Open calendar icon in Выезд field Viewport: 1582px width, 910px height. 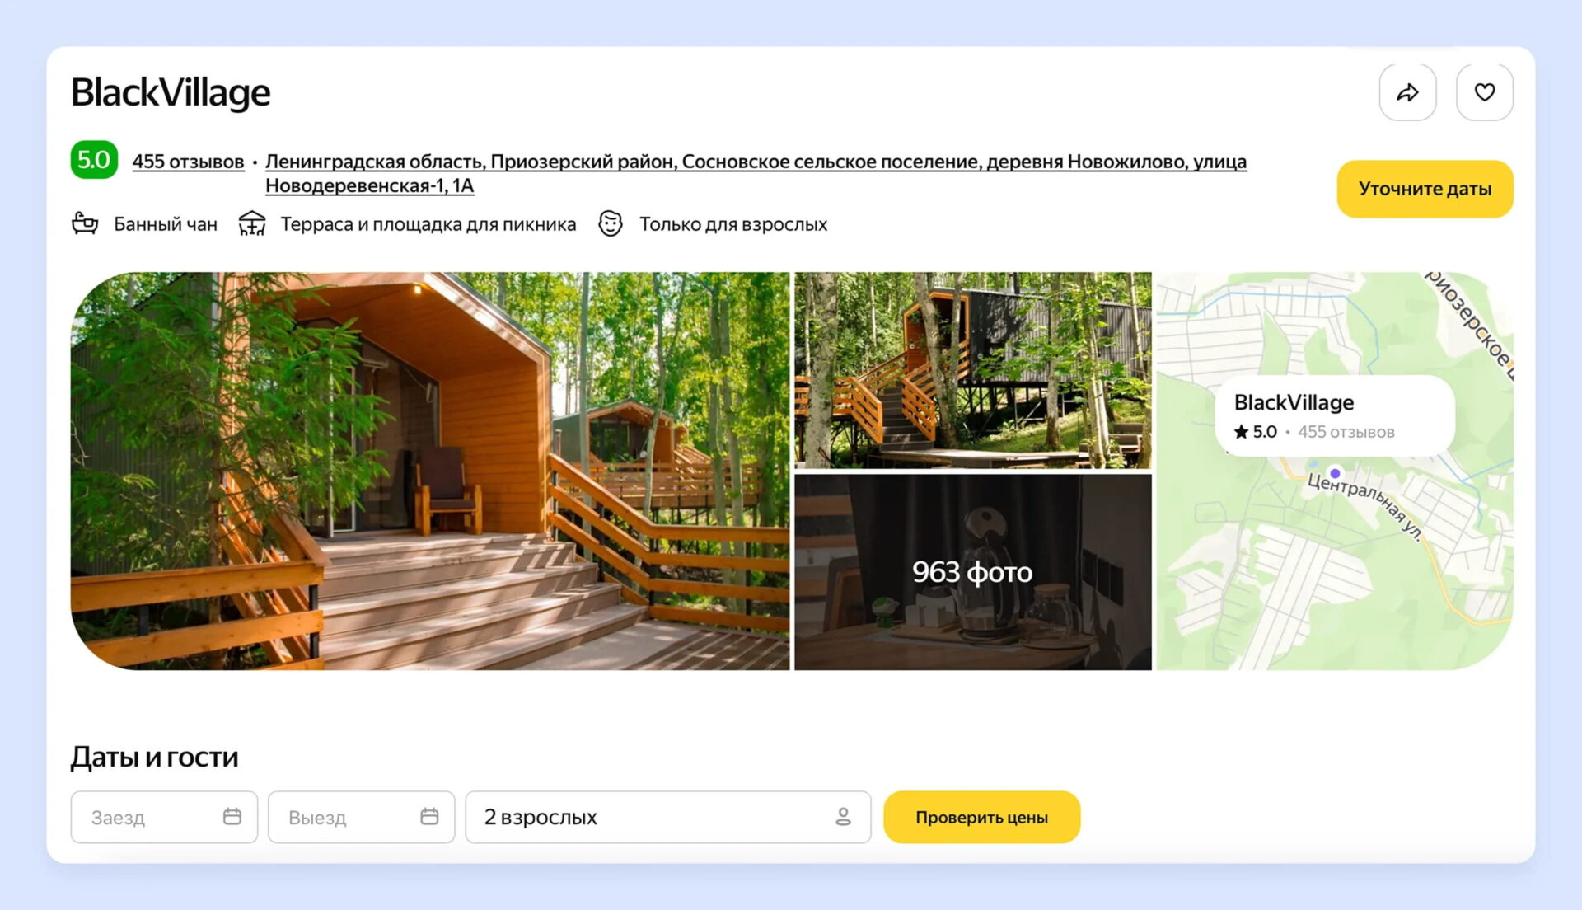point(429,816)
